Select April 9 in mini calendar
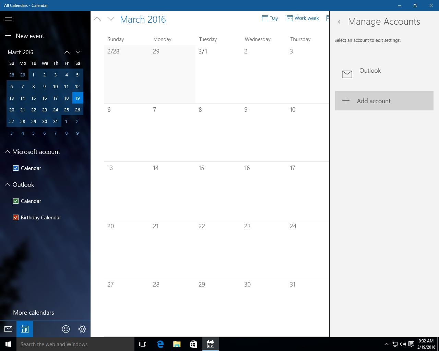 coord(78,133)
